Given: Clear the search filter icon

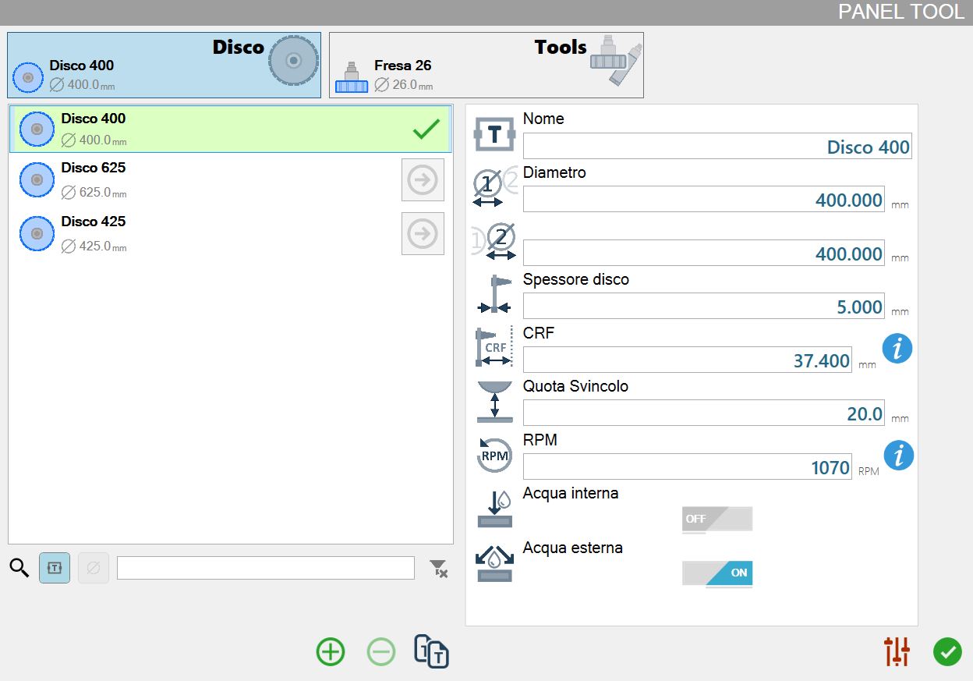Looking at the screenshot, I should [439, 569].
